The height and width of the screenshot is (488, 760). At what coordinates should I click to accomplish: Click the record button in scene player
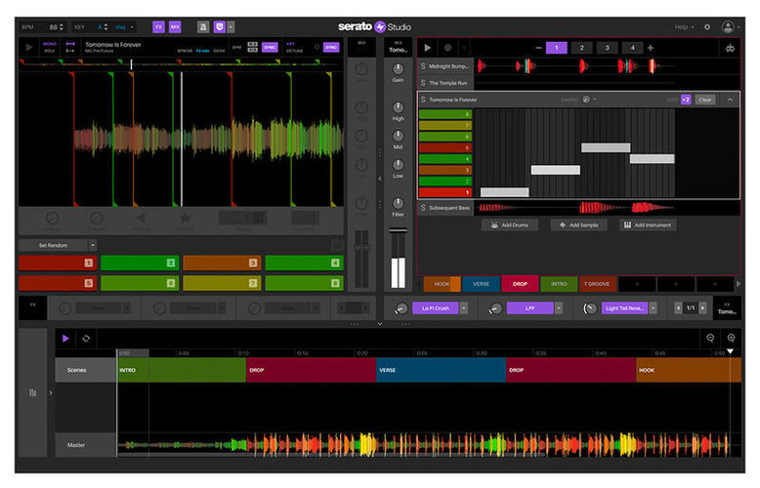tap(447, 48)
